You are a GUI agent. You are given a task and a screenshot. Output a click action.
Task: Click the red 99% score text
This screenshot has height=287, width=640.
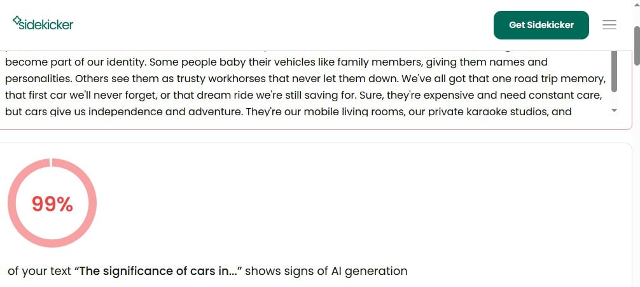click(x=52, y=204)
